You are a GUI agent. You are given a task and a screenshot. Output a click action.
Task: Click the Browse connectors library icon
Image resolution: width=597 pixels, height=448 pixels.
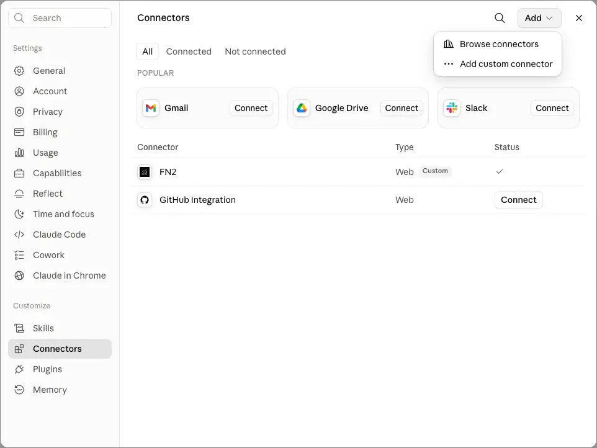[449, 44]
